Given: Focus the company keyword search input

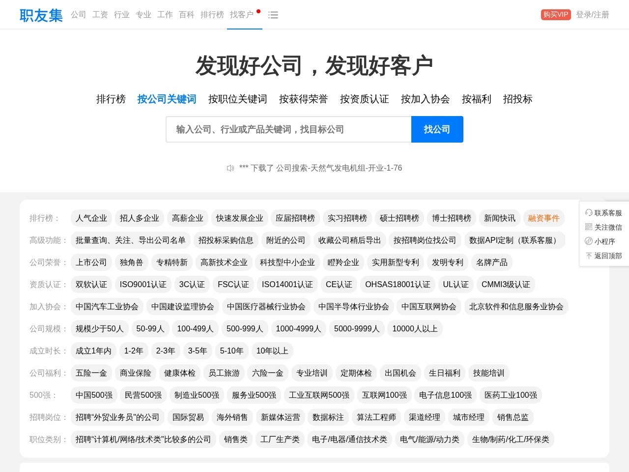Looking at the screenshot, I should click(289, 129).
